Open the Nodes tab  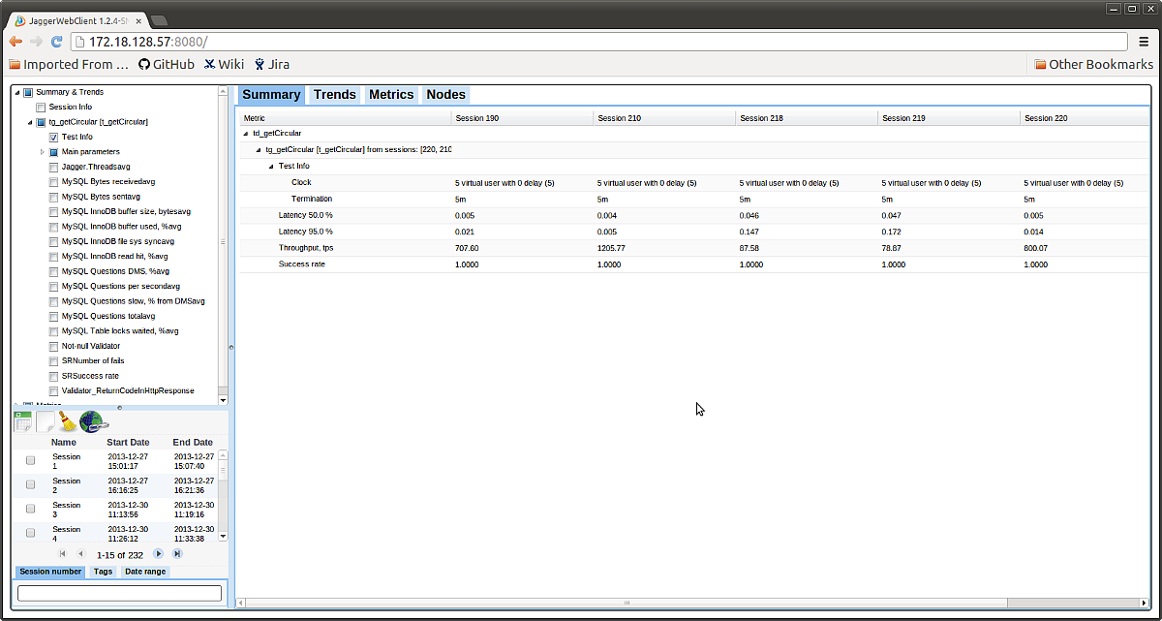(445, 95)
